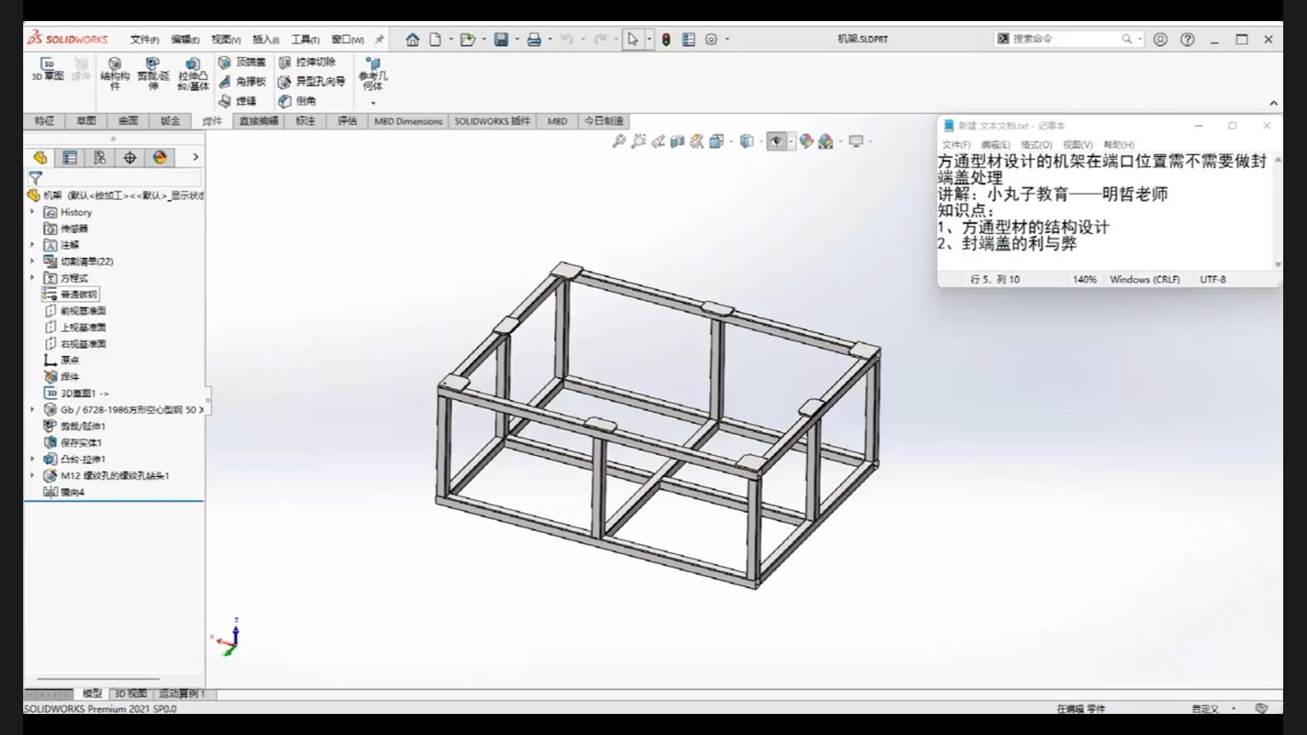Open the 工具(T) menu
This screenshot has height=735, width=1307.
coord(305,39)
